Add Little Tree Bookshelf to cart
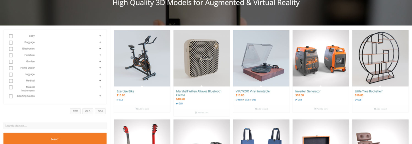Viewport: 412px width, 144px height. (380, 109)
